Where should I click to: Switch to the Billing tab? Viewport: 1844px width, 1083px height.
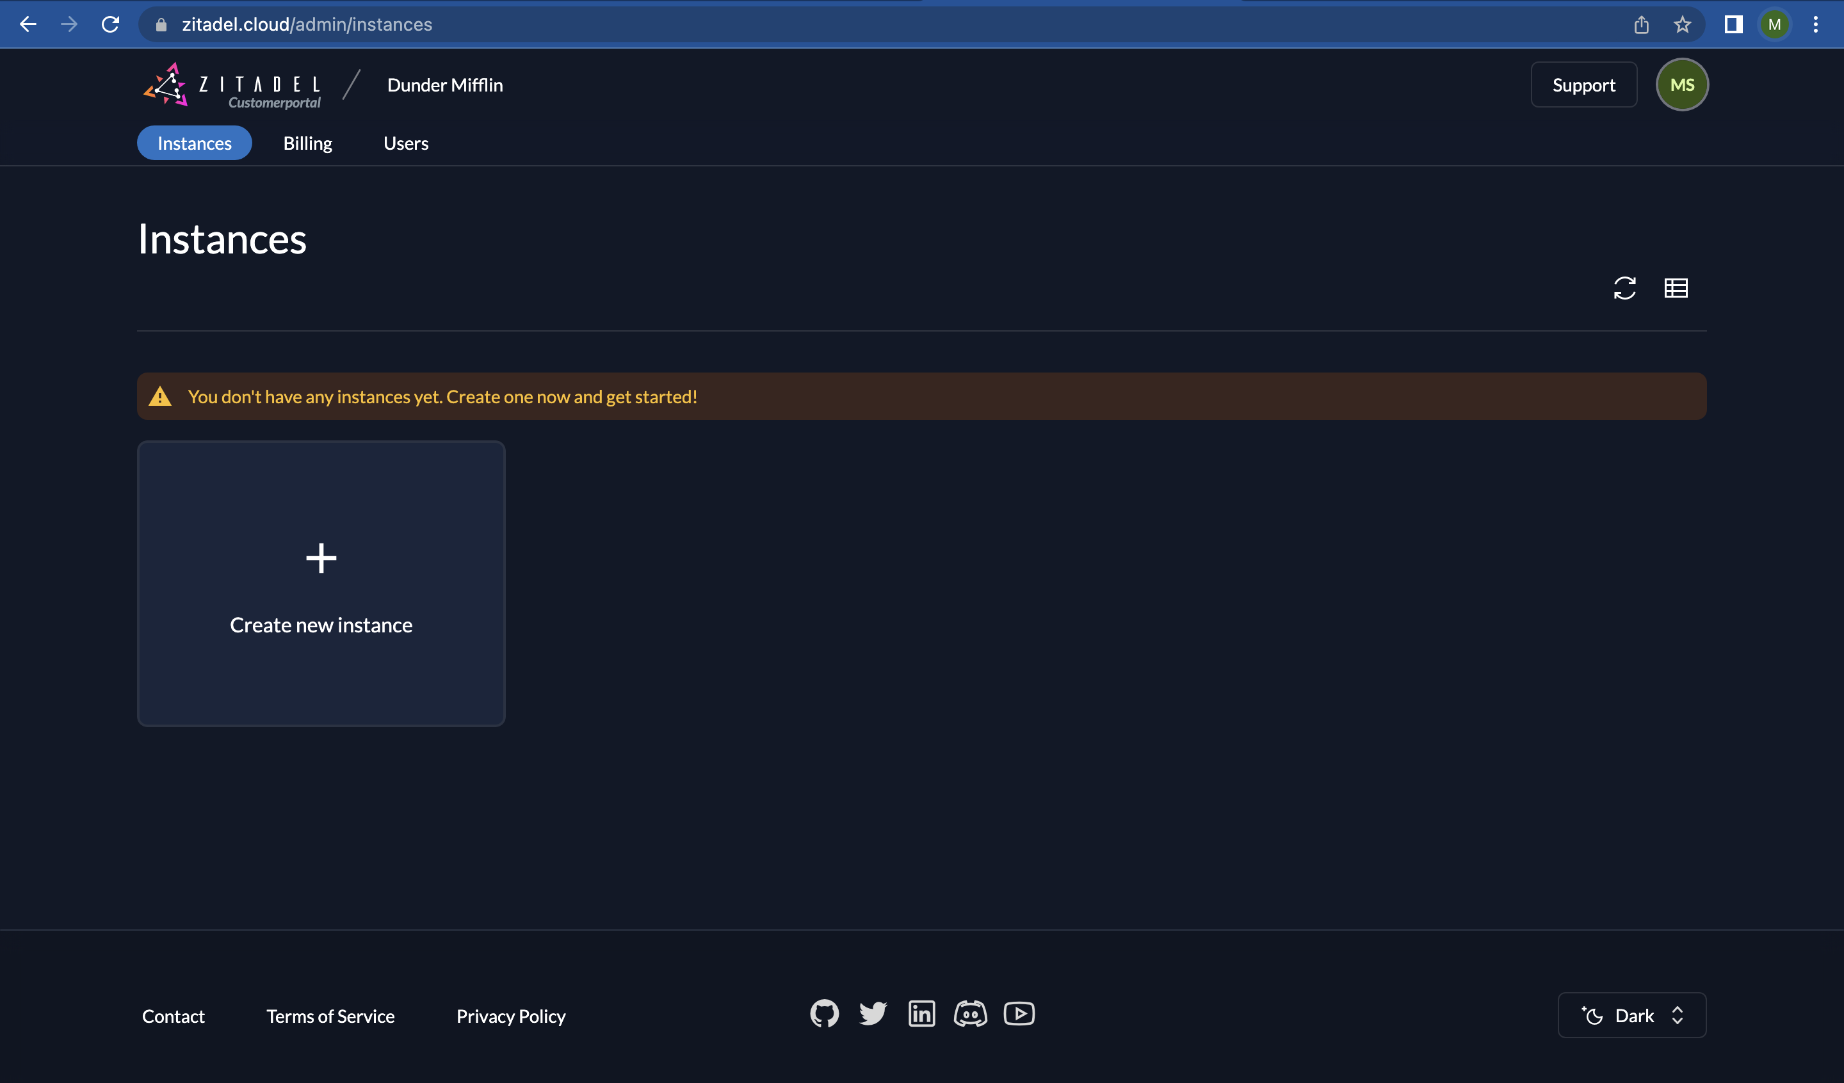307,143
